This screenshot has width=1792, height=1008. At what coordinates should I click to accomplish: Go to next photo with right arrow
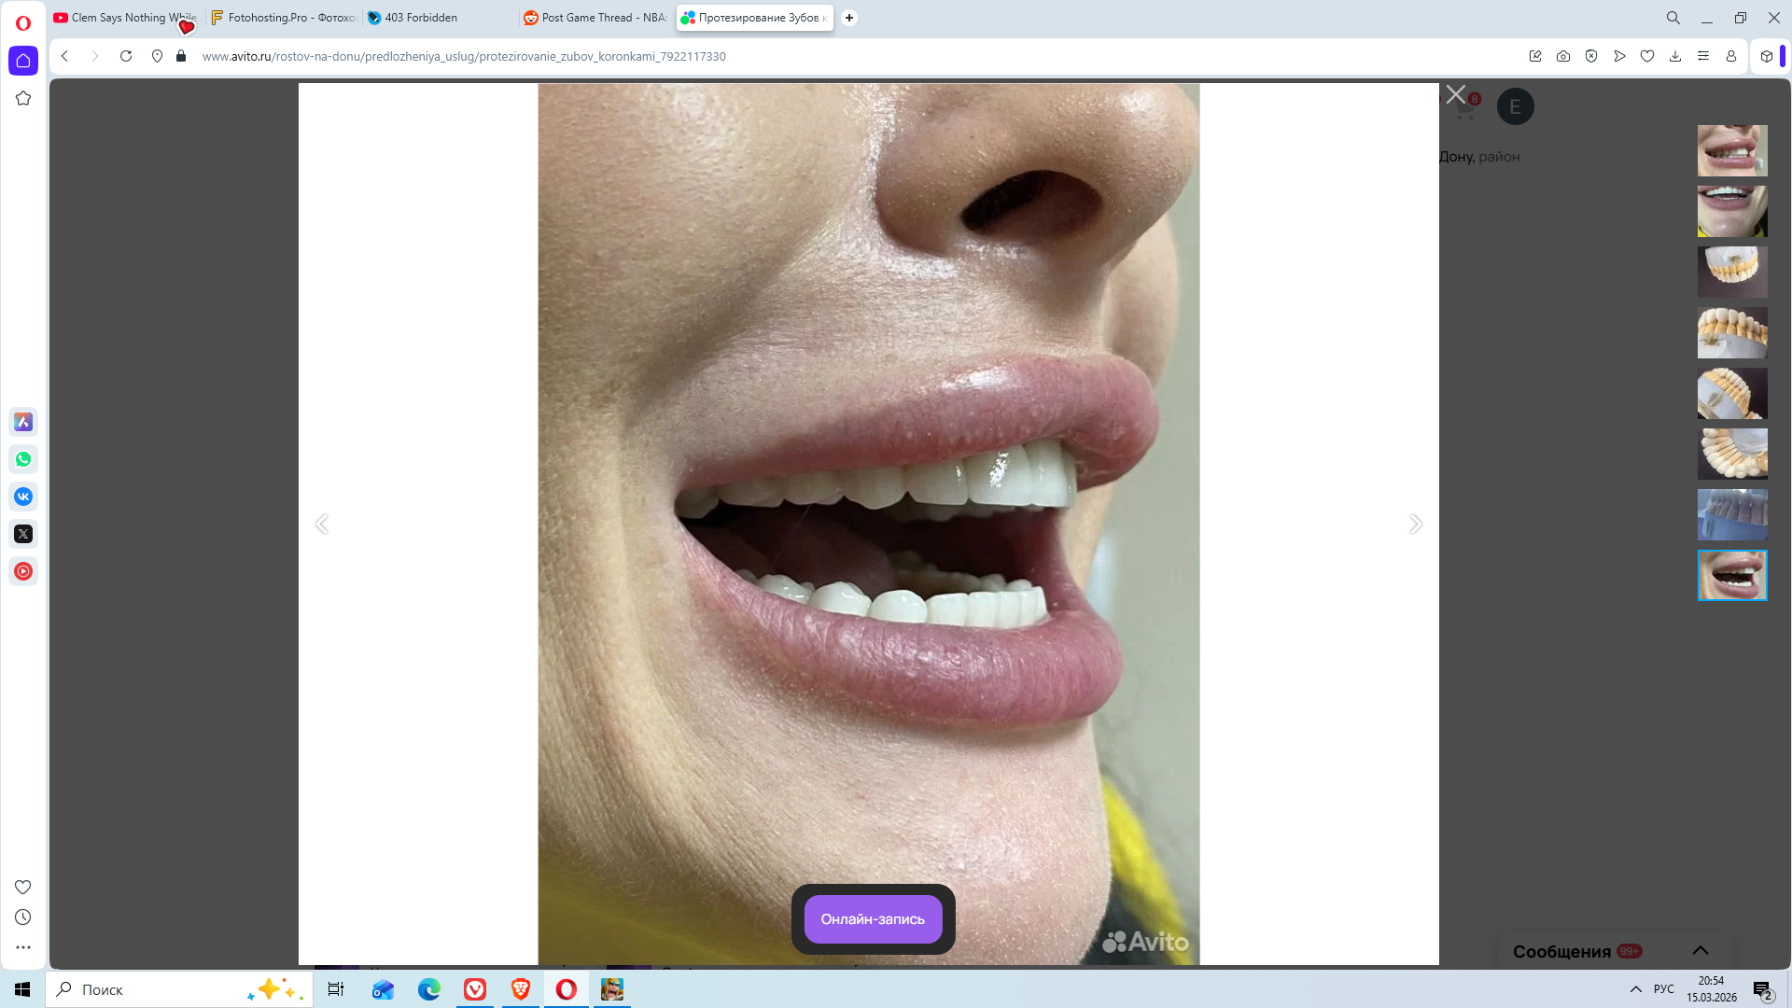[1415, 524]
